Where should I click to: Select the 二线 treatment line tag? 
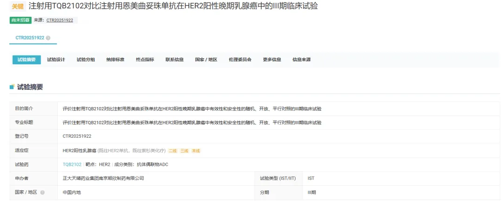point(173,151)
